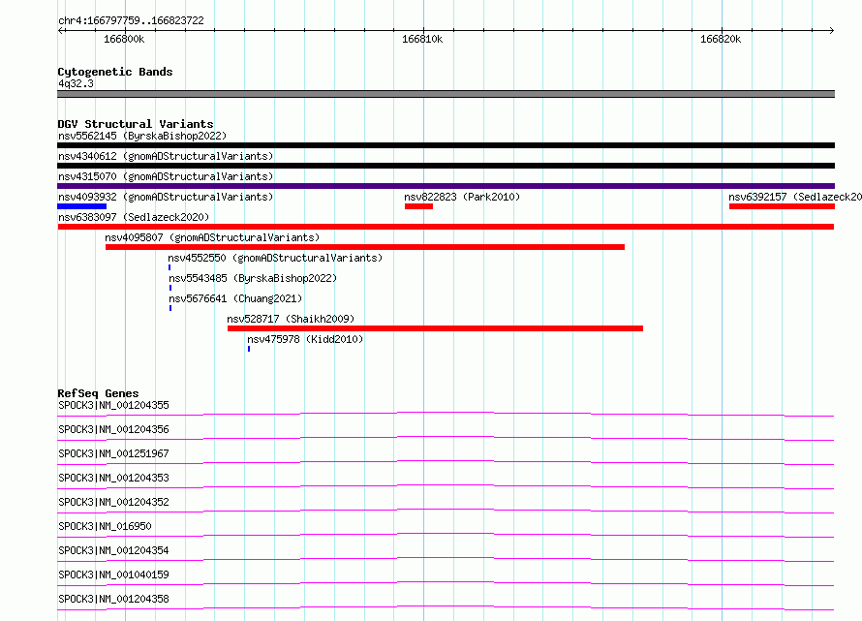Click the 166800k ruler tick label

pyautogui.click(x=124, y=39)
